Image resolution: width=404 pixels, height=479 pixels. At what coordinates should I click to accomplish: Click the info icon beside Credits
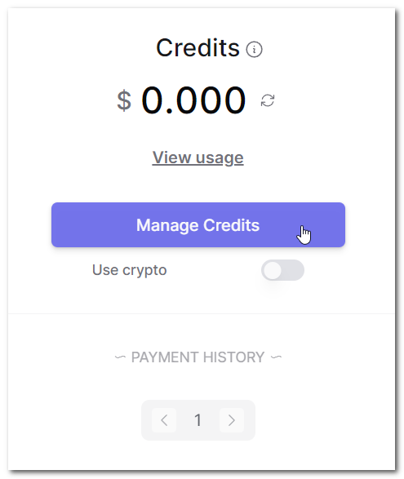point(254,49)
